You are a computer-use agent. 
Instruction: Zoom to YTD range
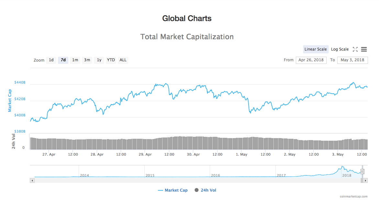tap(111, 60)
